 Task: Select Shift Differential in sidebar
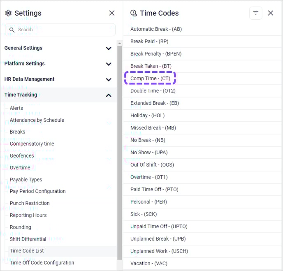[x=28, y=239]
